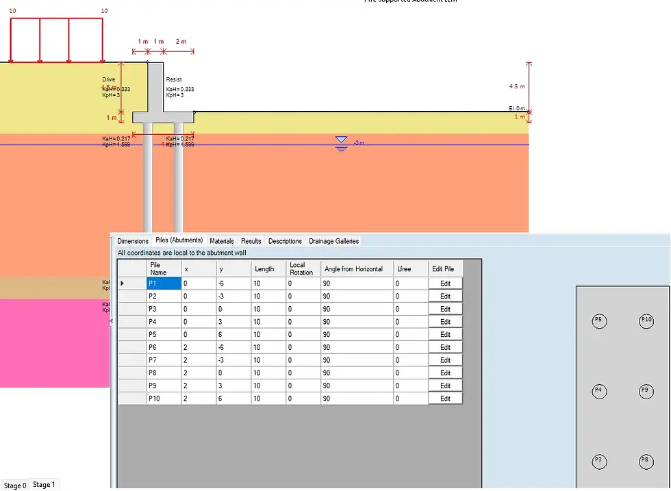
Task: Click Edit button for pile P6
Action: click(446, 348)
